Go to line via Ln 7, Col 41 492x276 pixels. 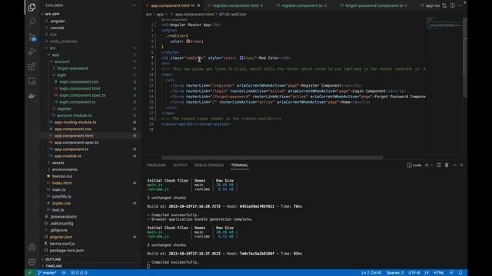tap(371, 273)
